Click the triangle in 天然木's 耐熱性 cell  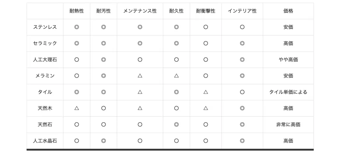point(77,108)
